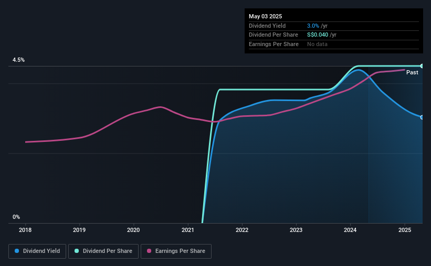Toggle the Dividend Yield legend button
Image resolution: width=431 pixels, height=266 pixels.
pyautogui.click(x=37, y=251)
